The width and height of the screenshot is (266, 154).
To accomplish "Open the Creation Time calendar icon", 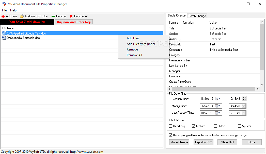I will (x=216, y=99).
